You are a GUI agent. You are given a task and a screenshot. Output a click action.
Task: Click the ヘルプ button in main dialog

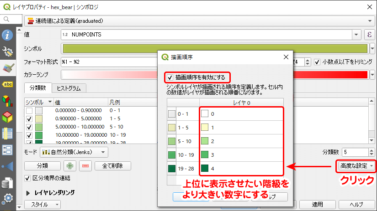[356, 205]
